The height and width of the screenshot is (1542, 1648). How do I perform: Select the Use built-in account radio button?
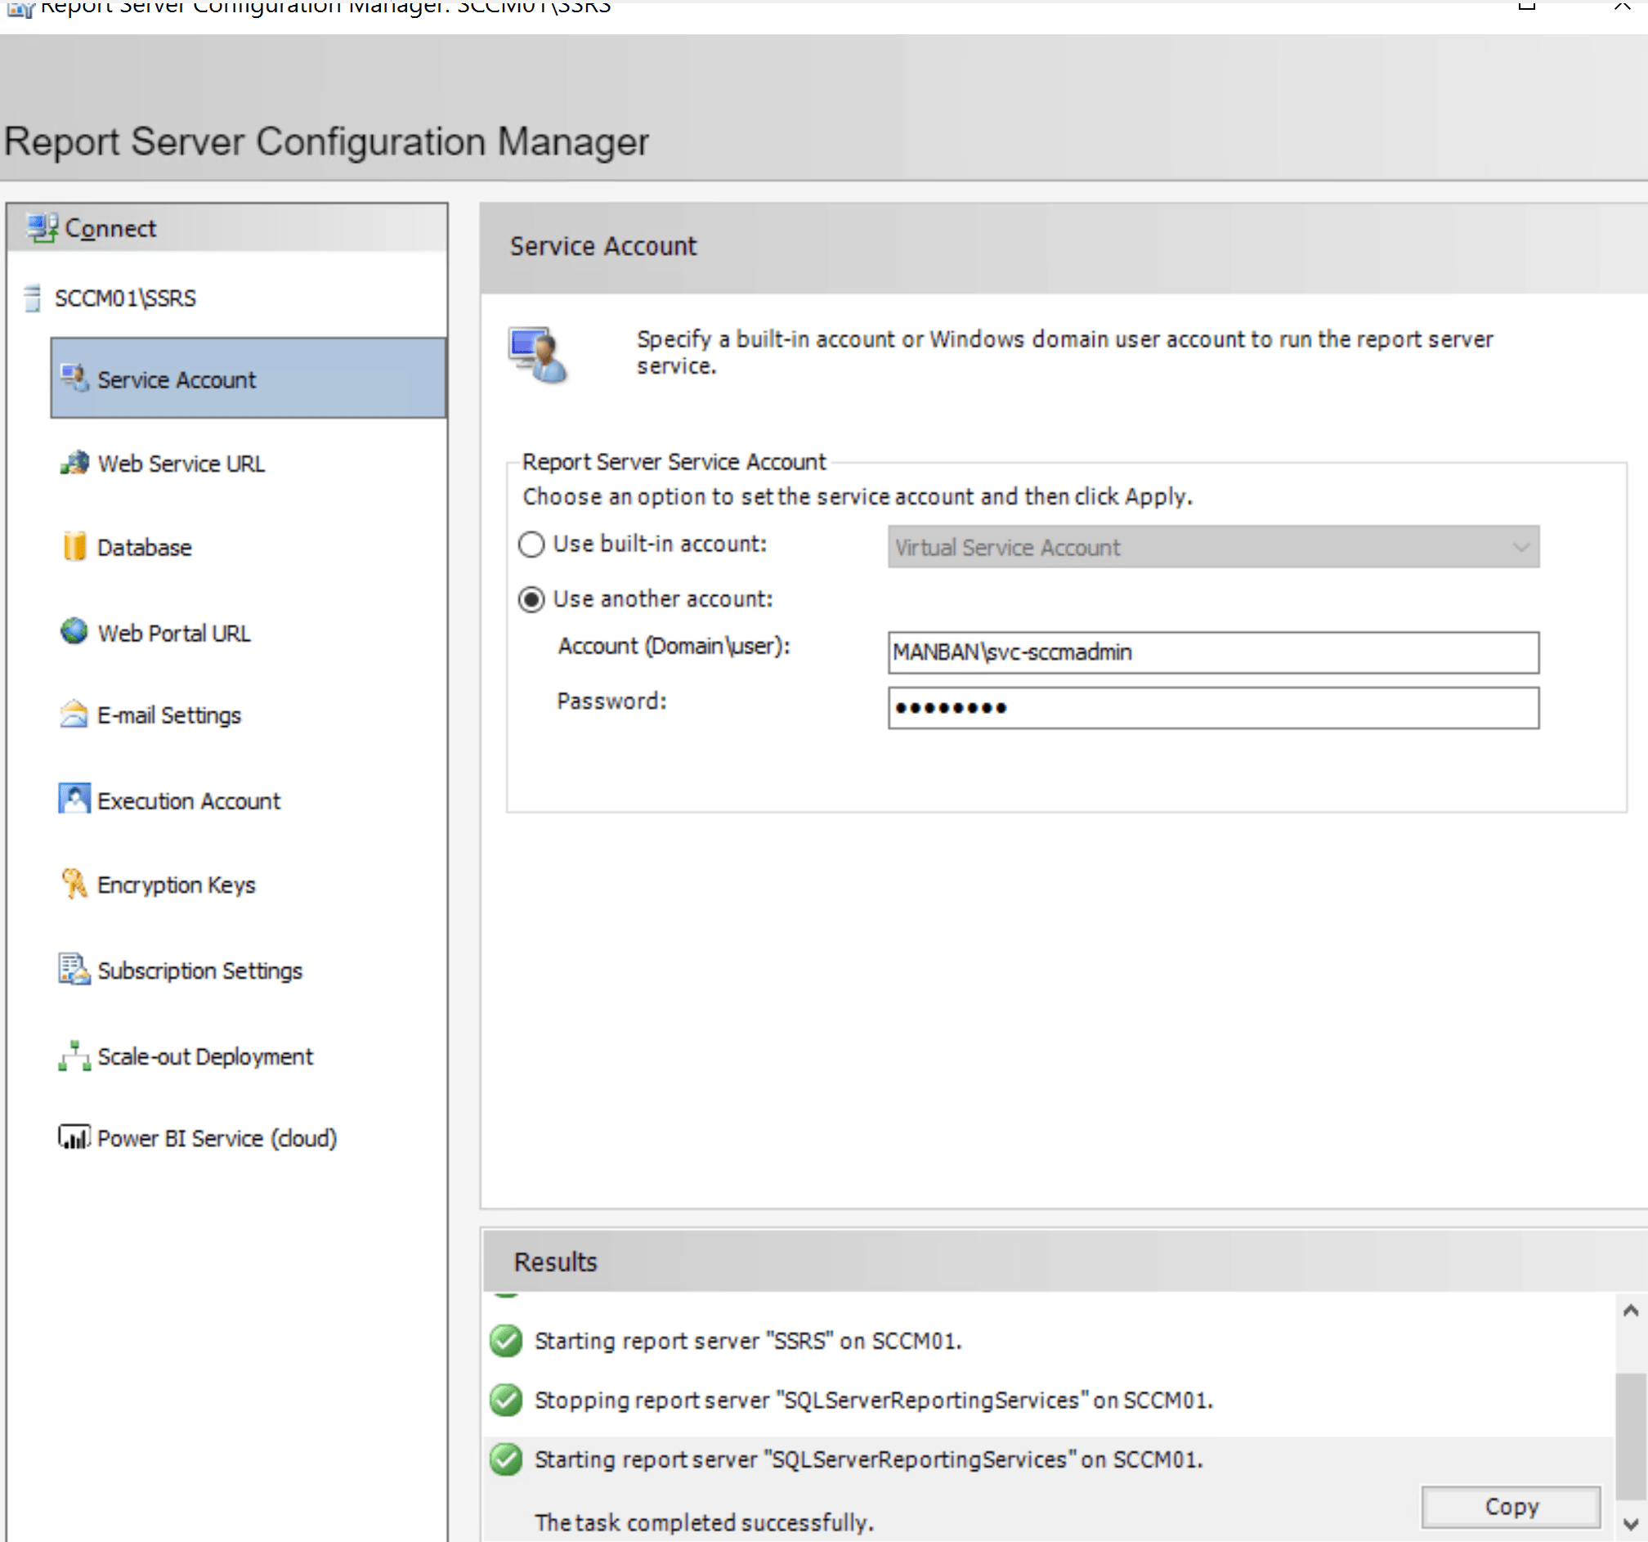click(x=531, y=545)
